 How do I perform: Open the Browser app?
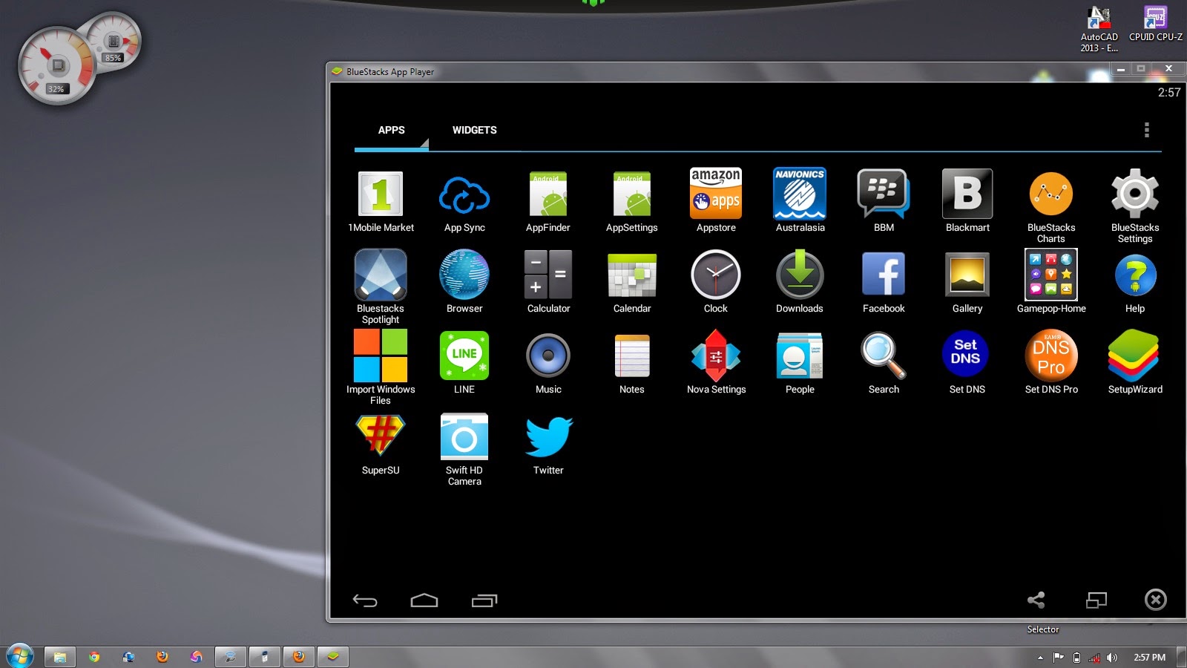(464, 275)
